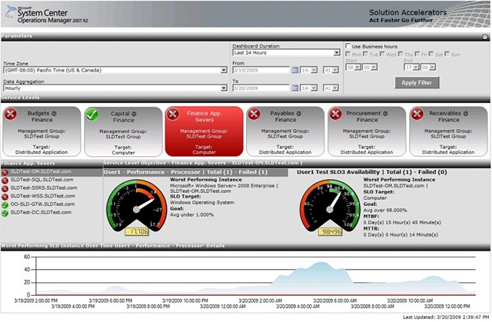The image size is (492, 322).
Task: Open the Data Aggregation dropdown
Action: 223,87
